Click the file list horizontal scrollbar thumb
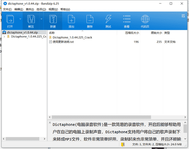 (101, 117)
